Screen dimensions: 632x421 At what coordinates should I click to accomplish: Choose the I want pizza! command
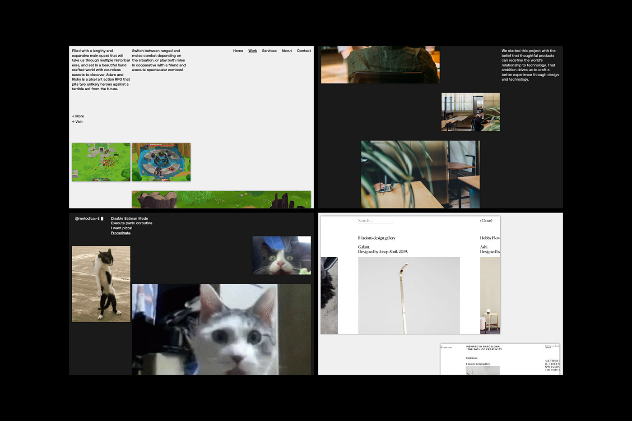(x=121, y=228)
